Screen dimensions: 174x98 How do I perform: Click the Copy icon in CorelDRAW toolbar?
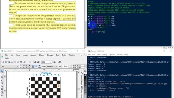pos(18,62)
